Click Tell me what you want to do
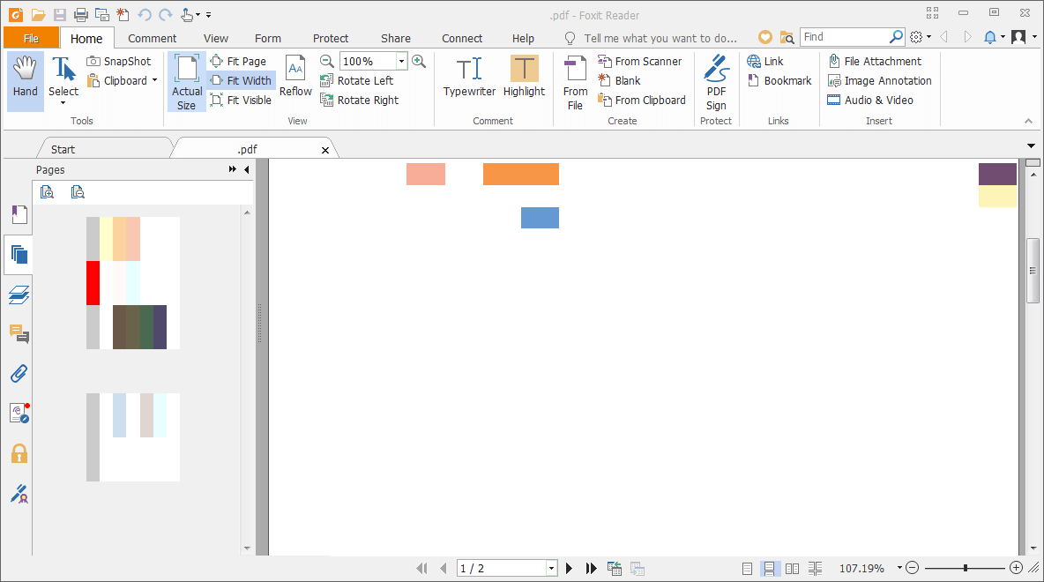The height and width of the screenshot is (582, 1044). pyautogui.click(x=660, y=38)
